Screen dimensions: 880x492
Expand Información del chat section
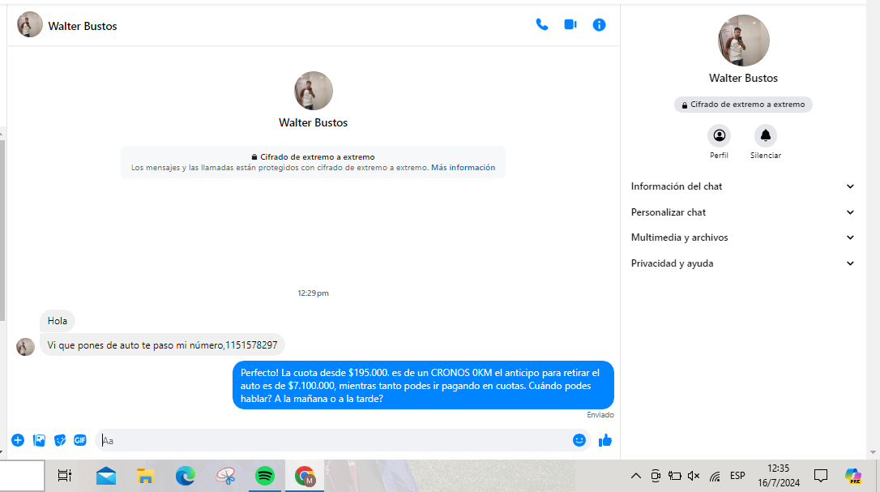click(x=742, y=186)
